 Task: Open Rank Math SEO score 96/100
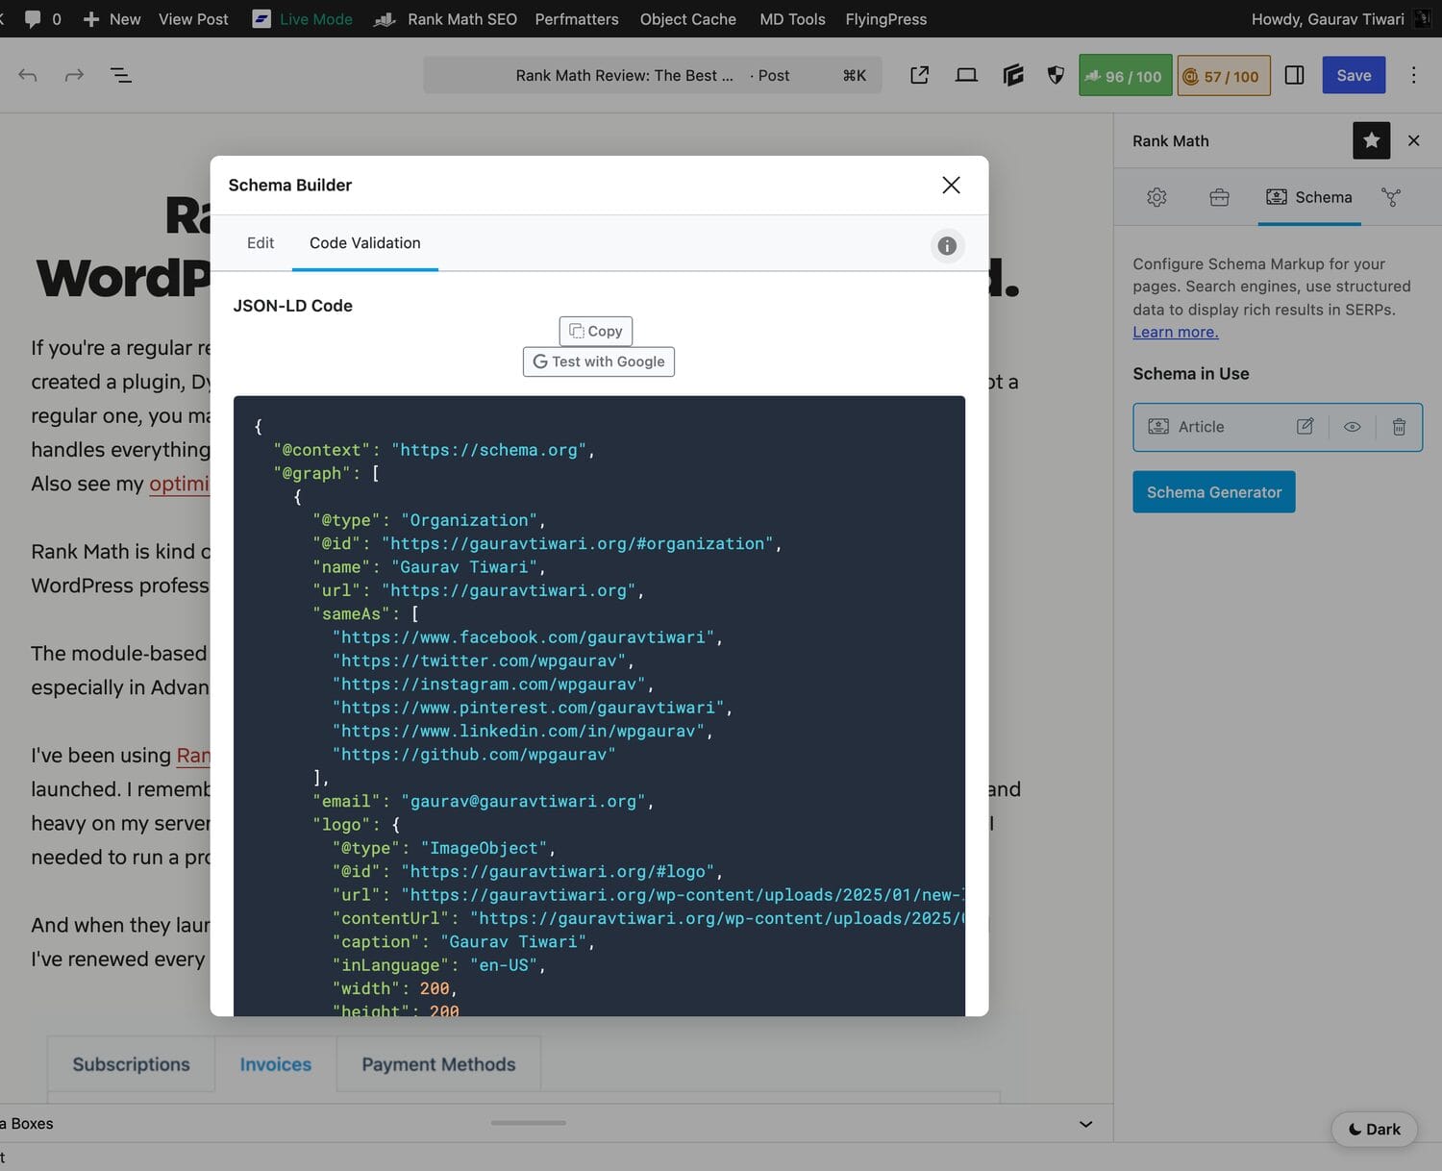(x=1125, y=76)
